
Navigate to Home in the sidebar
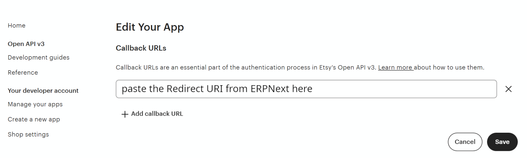click(x=16, y=25)
